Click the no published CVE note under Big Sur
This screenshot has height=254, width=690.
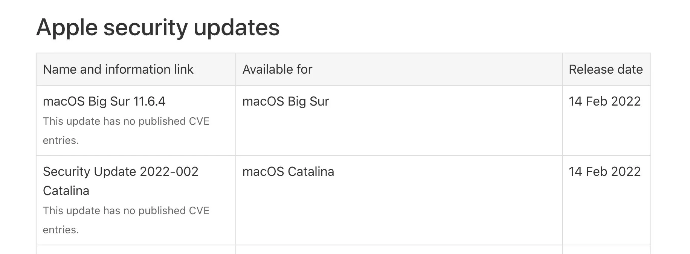[x=126, y=131]
